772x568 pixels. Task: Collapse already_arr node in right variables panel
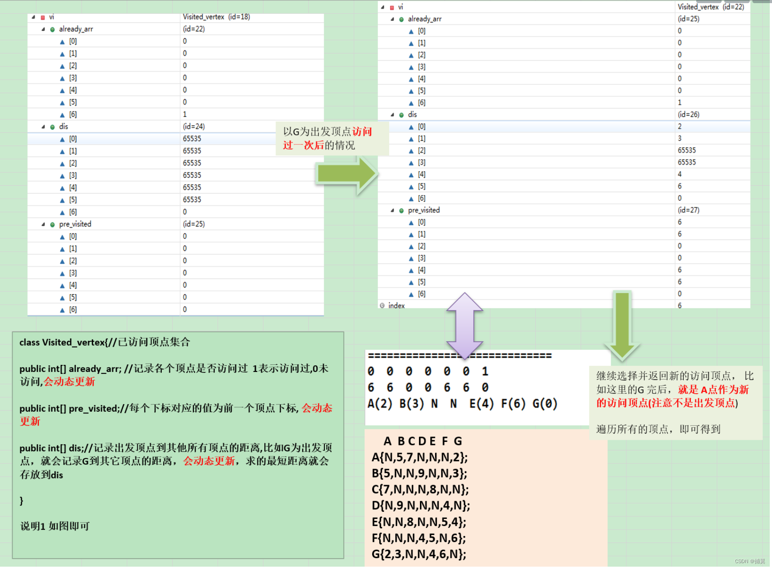(392, 19)
